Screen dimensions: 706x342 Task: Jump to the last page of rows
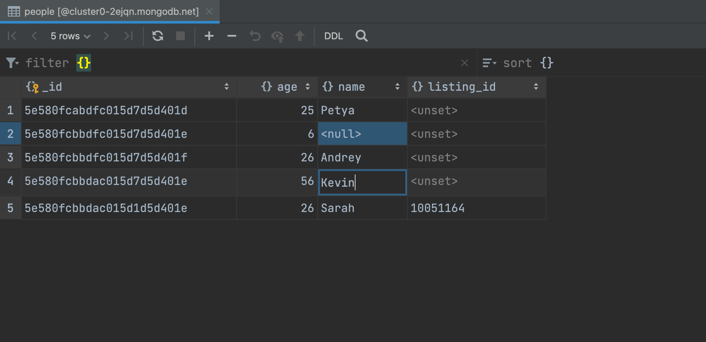(128, 36)
